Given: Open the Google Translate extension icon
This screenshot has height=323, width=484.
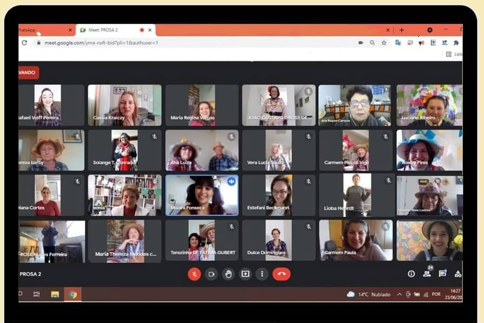Looking at the screenshot, I should click(x=398, y=43).
